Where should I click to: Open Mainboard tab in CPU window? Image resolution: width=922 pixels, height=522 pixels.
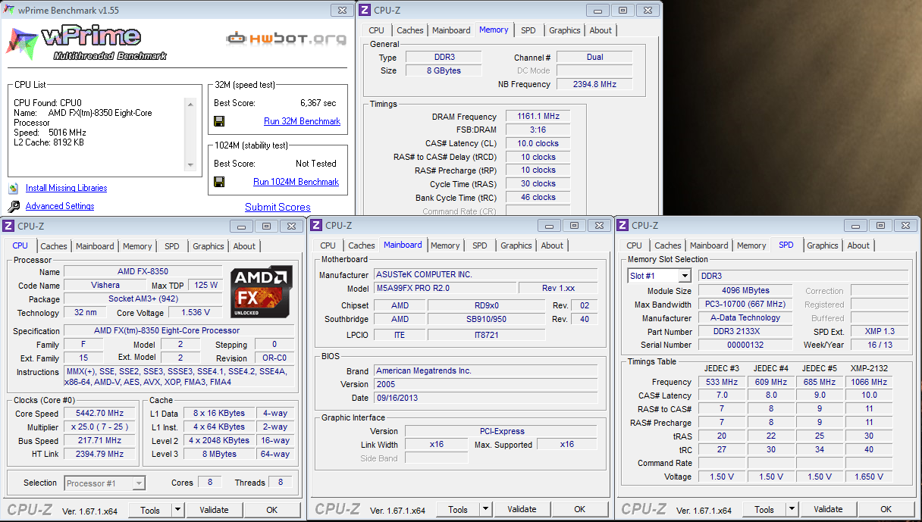95,246
